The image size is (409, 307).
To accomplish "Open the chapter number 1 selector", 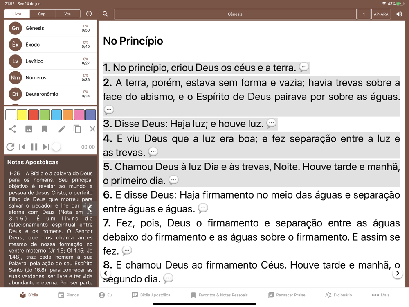I will click(364, 14).
